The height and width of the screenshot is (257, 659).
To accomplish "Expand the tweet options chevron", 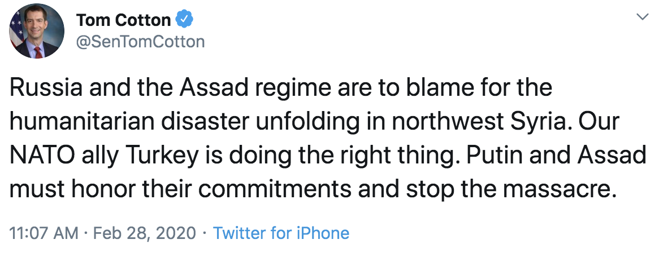I will click(x=641, y=17).
